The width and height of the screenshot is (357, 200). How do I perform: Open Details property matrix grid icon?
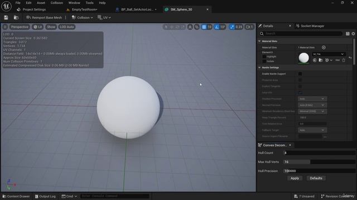coord(348,33)
